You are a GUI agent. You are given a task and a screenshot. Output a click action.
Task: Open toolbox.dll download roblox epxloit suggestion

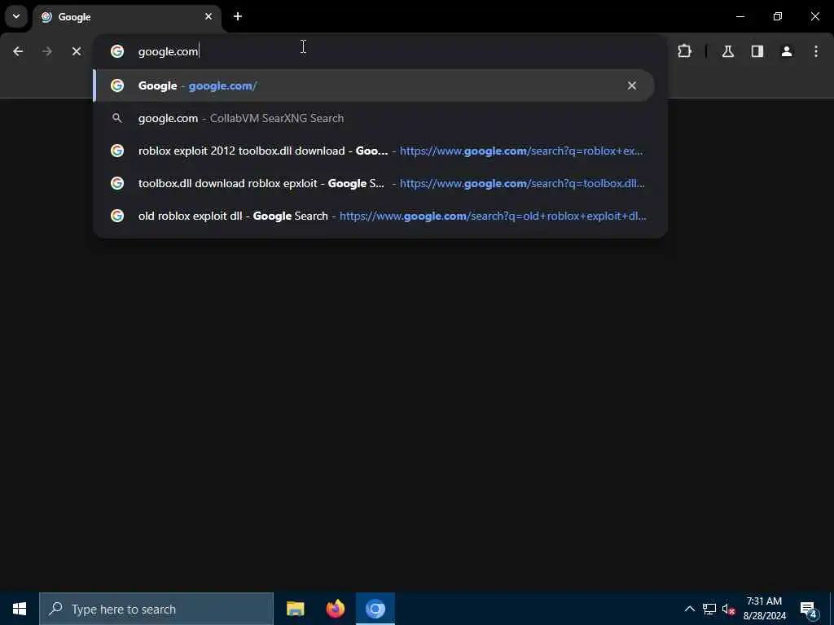pyautogui.click(x=373, y=183)
